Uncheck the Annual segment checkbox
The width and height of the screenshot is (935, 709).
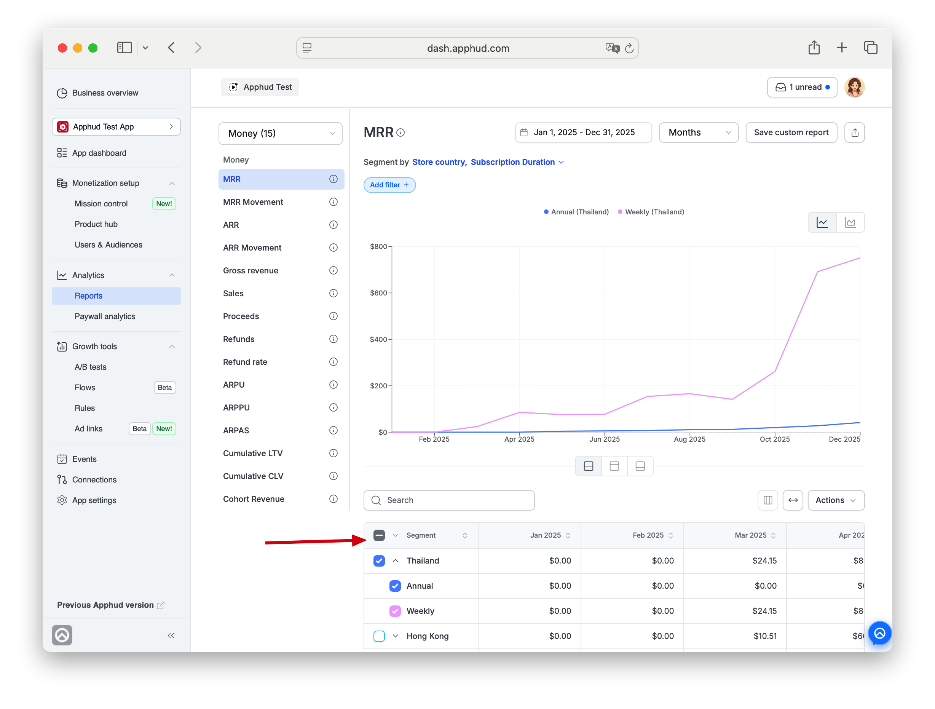pos(395,586)
